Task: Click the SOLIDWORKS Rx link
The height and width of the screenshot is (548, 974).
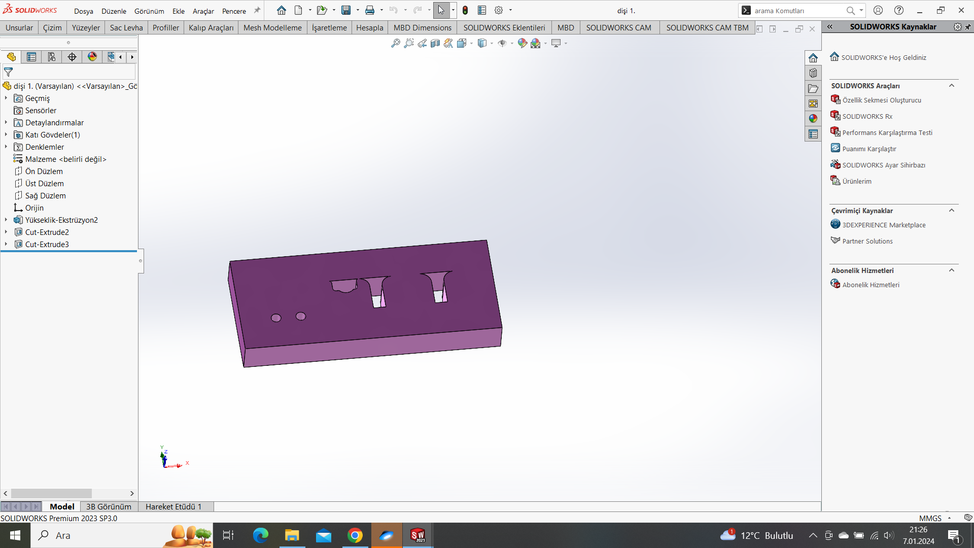Action: point(867,116)
